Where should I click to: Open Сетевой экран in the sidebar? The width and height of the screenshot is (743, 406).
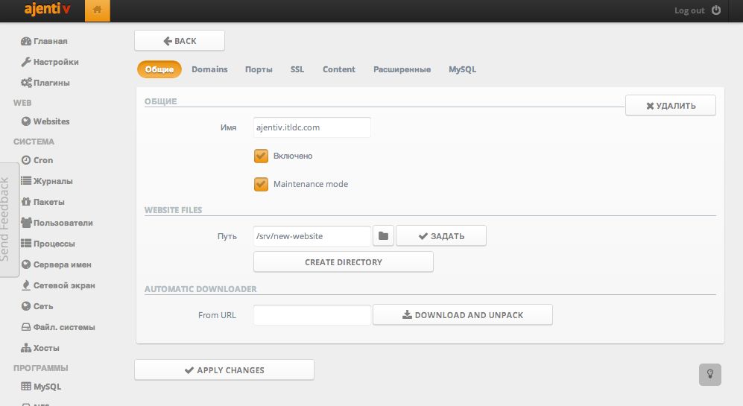[58, 285]
